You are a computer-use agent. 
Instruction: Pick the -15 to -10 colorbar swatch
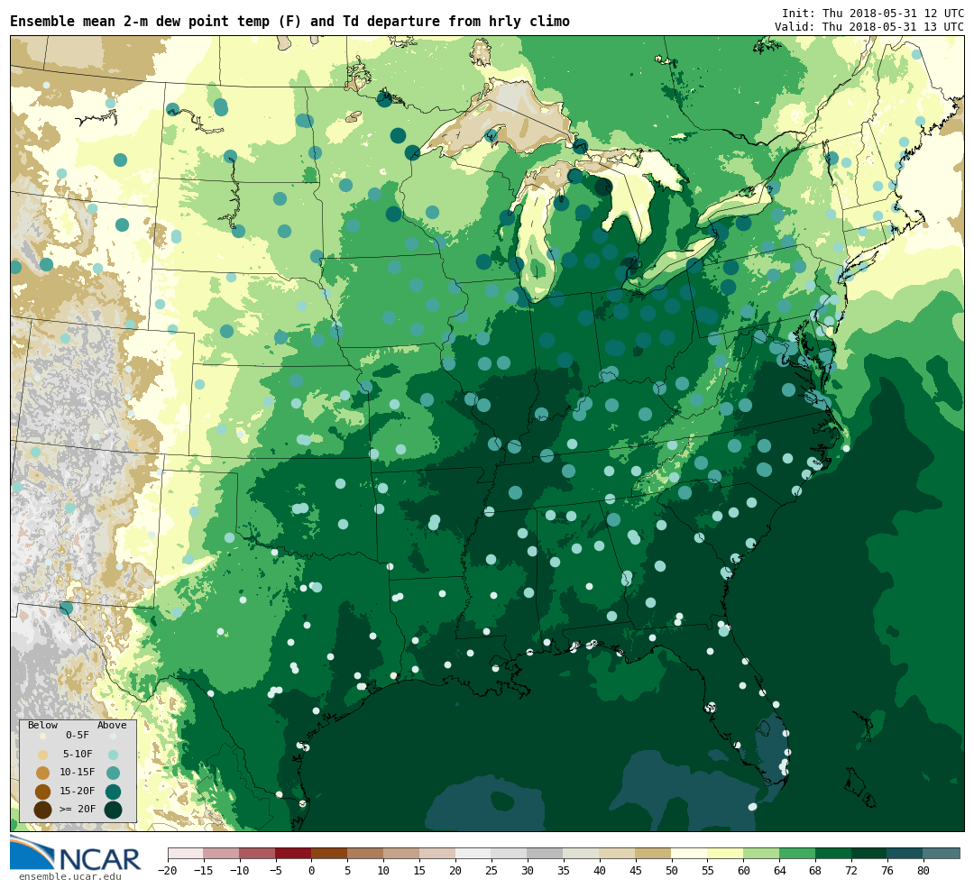pyautogui.click(x=222, y=853)
